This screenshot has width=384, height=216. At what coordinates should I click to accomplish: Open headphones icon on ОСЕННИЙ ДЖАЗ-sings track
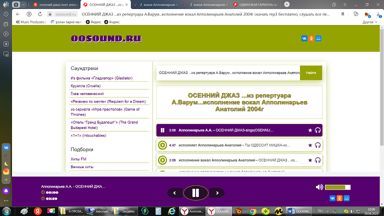pos(317,130)
